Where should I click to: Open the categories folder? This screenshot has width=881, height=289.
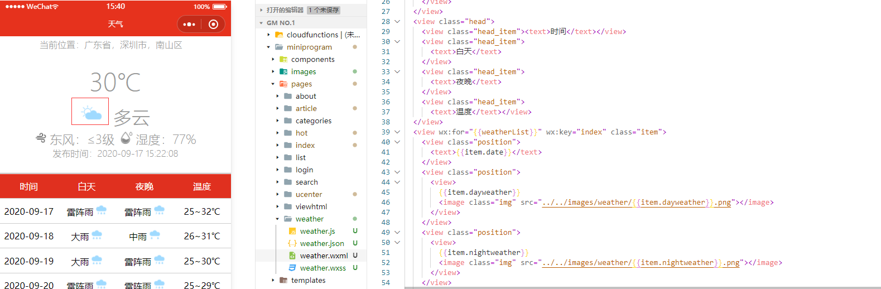313,121
